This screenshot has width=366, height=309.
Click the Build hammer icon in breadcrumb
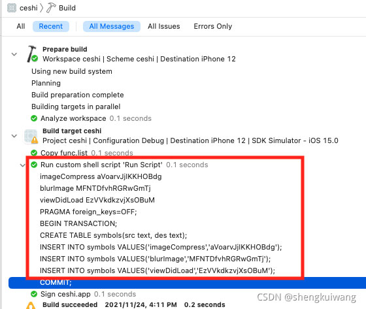coord(51,8)
